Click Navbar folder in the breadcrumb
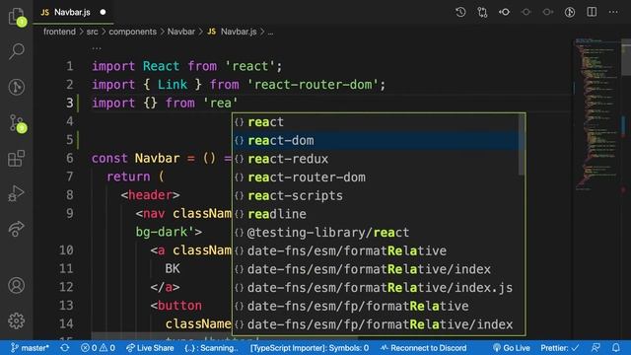Screen dimensions: 631x355 tap(181, 32)
